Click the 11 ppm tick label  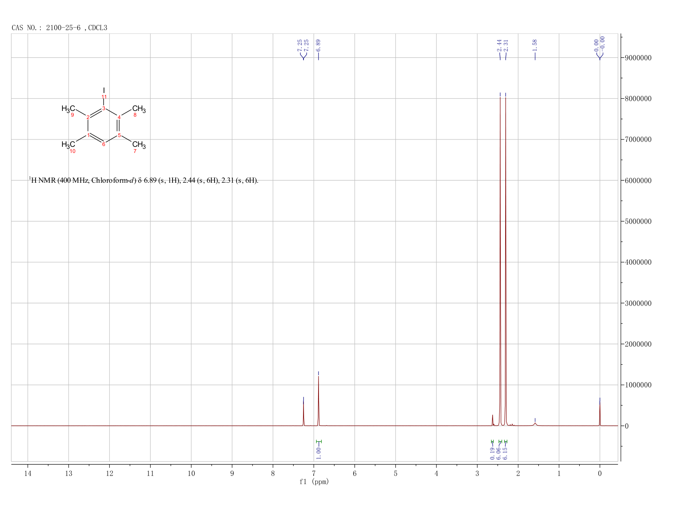[x=150, y=473]
